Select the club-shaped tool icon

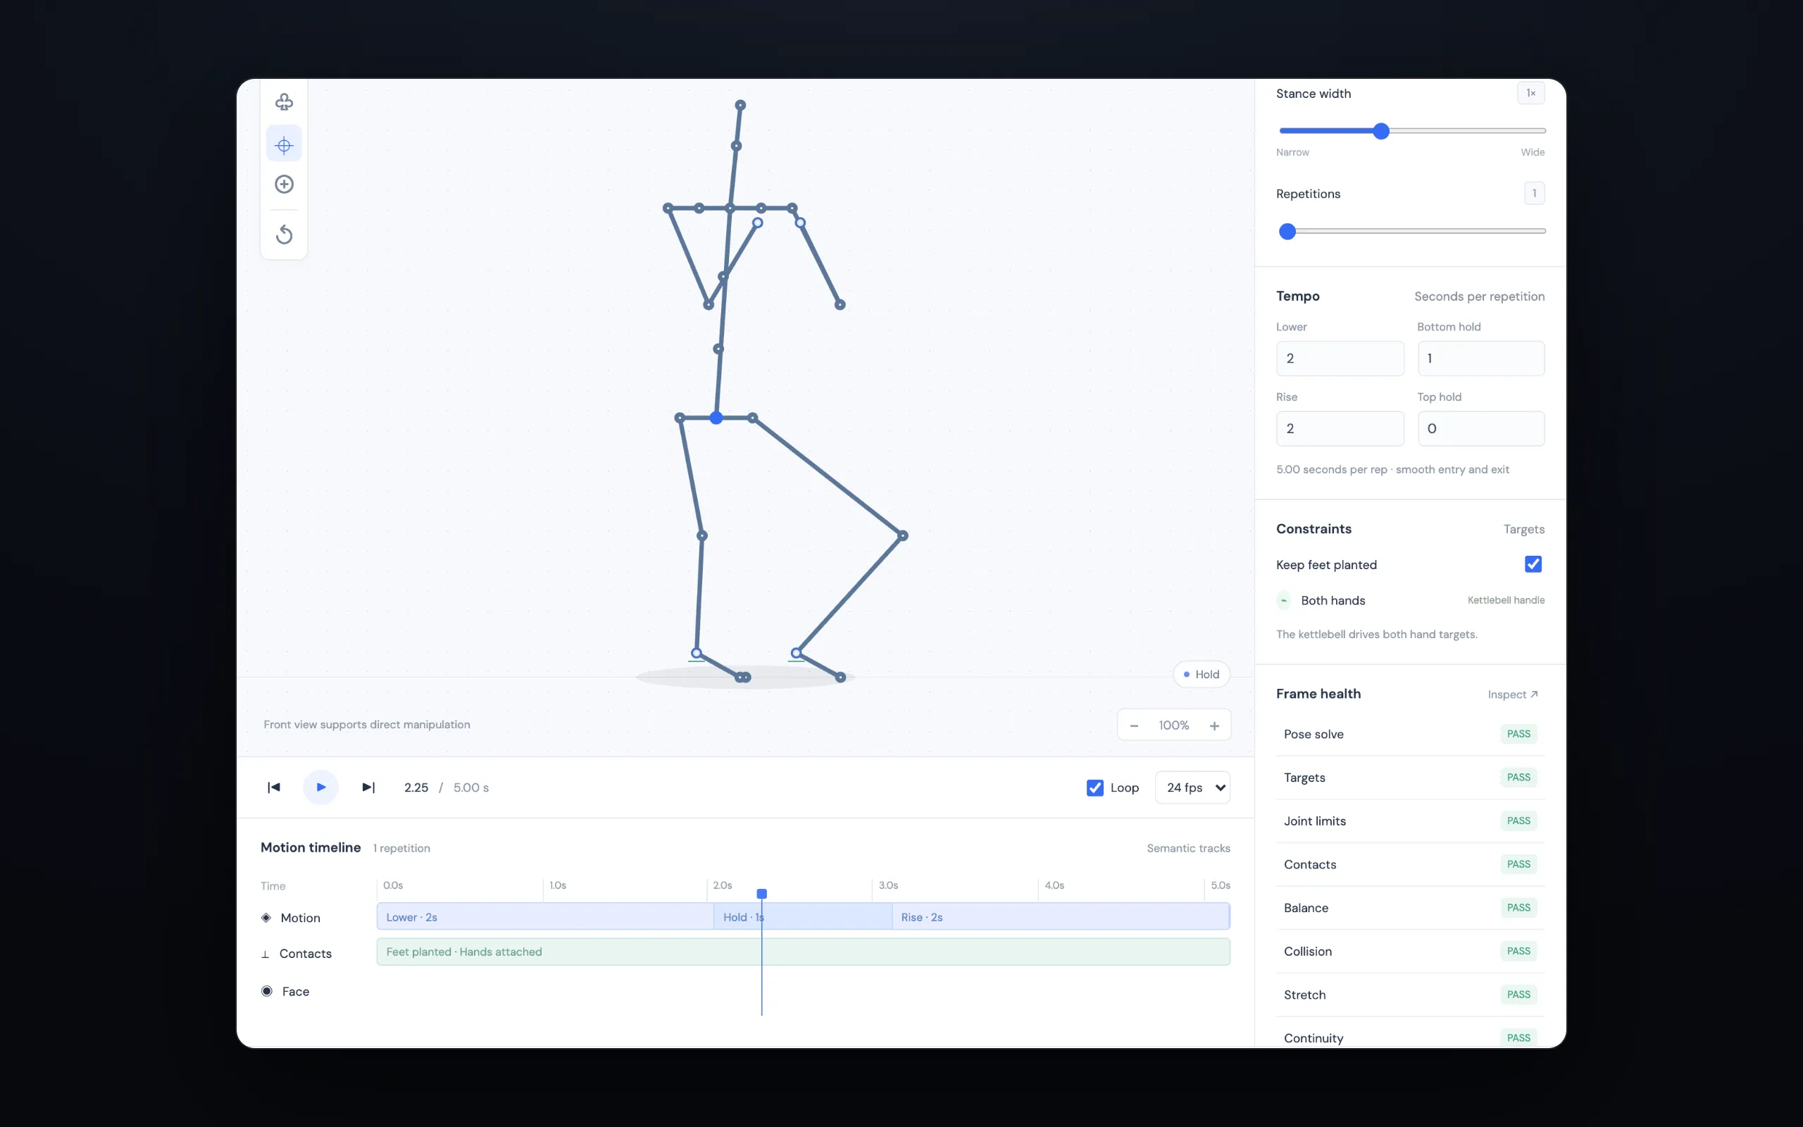click(x=284, y=102)
